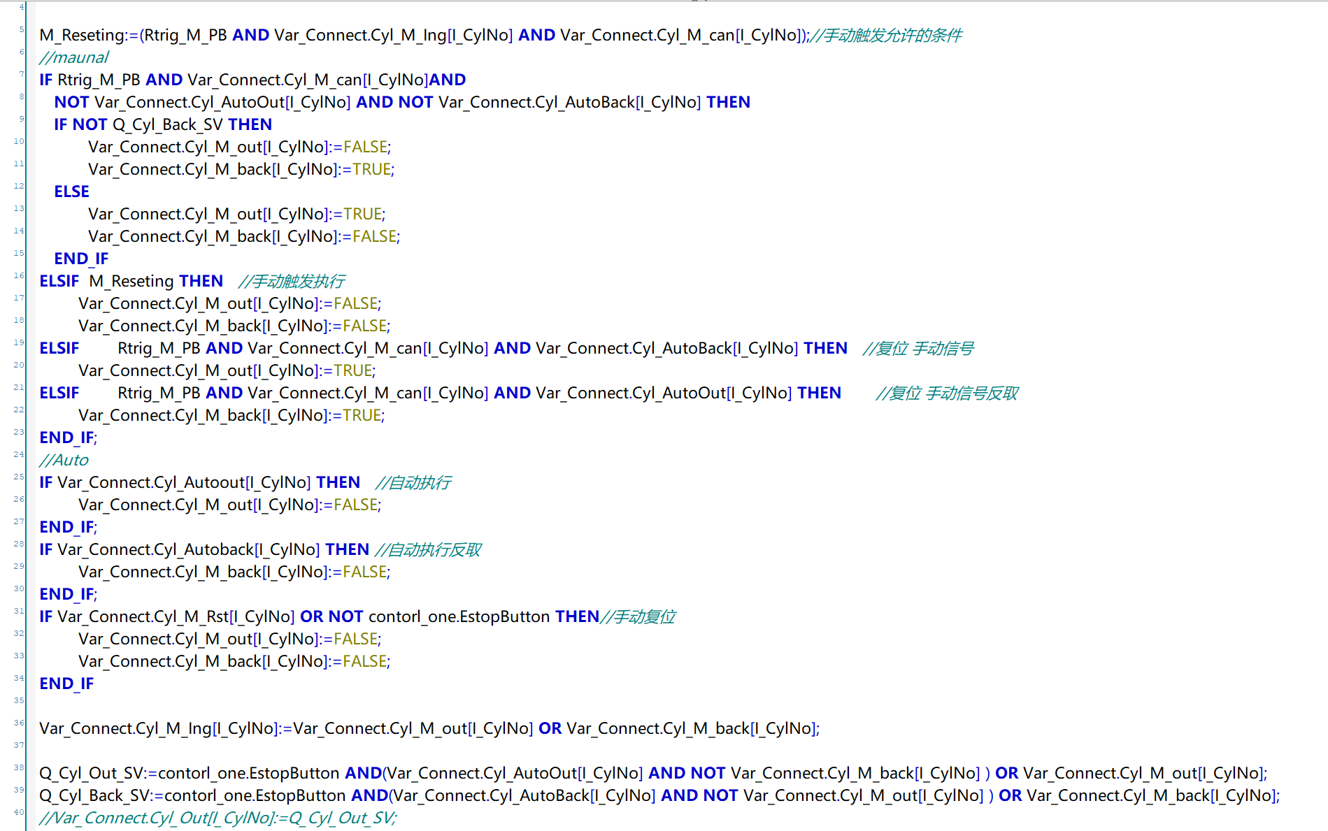Click the 复位 手动信号反取 comment on line 21

947,393
